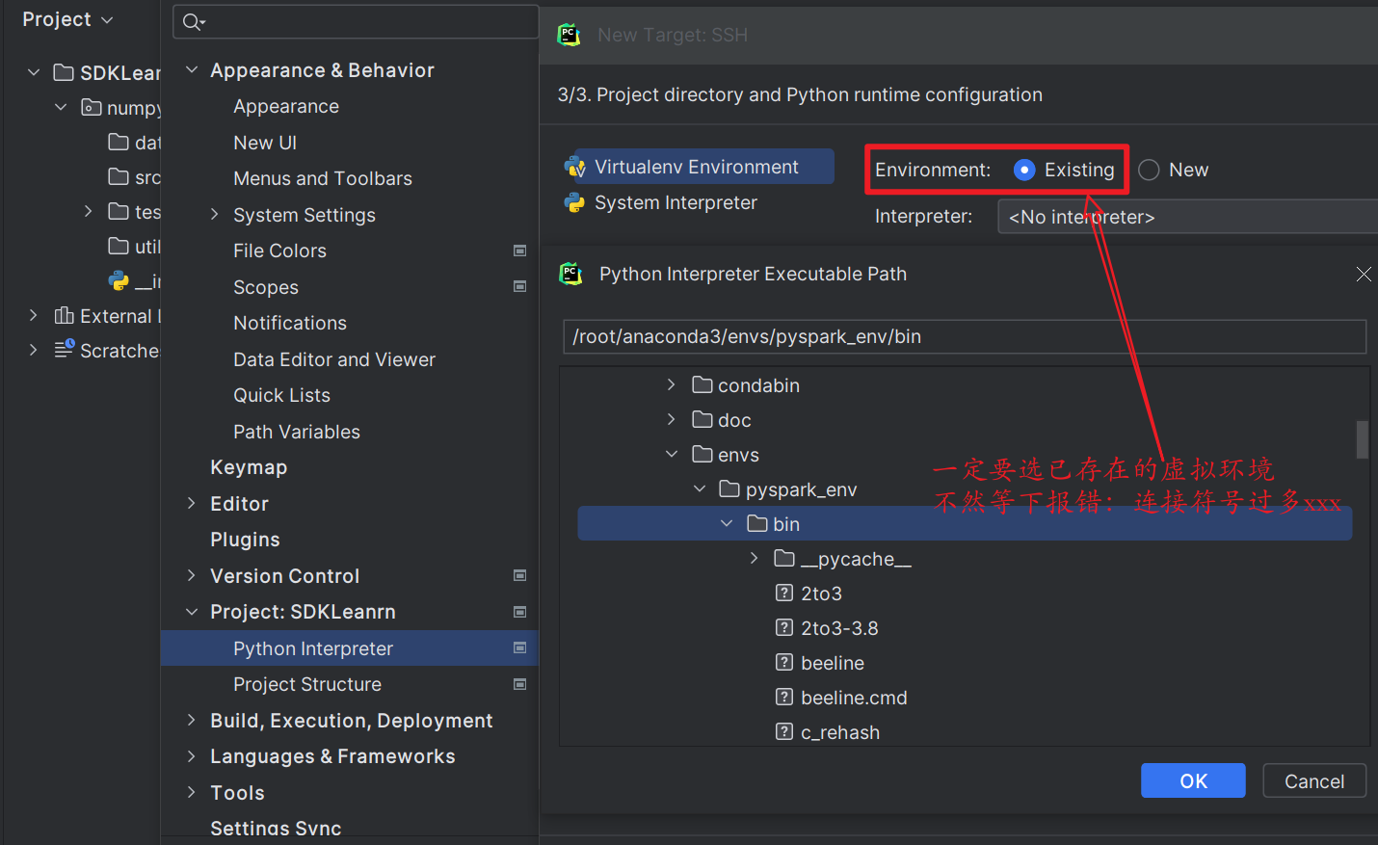Collapse the Appearance & Behavior section

[191, 70]
